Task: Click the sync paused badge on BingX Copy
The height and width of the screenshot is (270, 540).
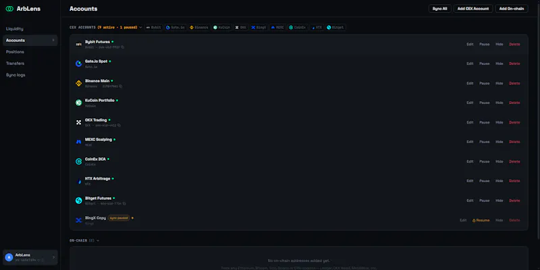Action: 119,218
